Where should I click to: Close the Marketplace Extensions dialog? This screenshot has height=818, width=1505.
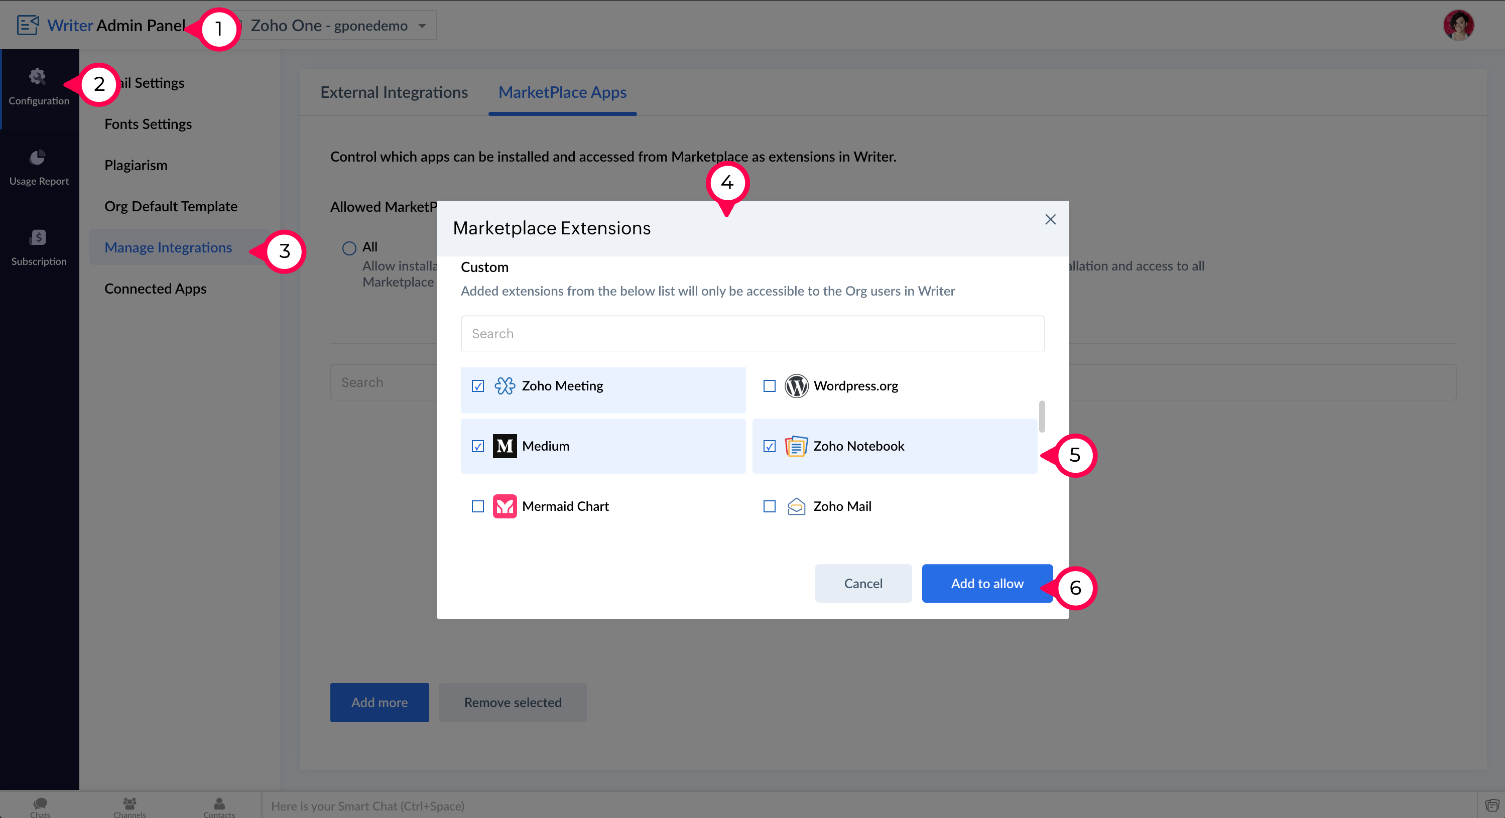[1050, 219]
